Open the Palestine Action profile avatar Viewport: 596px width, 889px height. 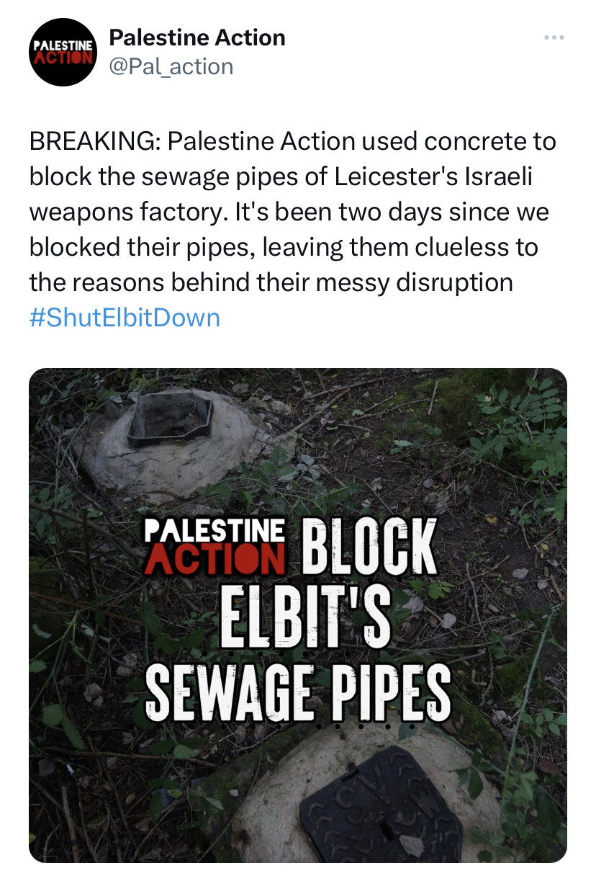[63, 53]
